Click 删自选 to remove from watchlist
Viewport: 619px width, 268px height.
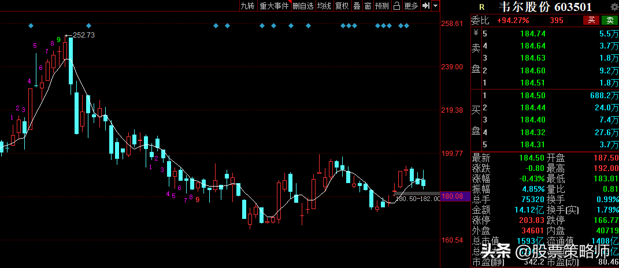point(303,6)
